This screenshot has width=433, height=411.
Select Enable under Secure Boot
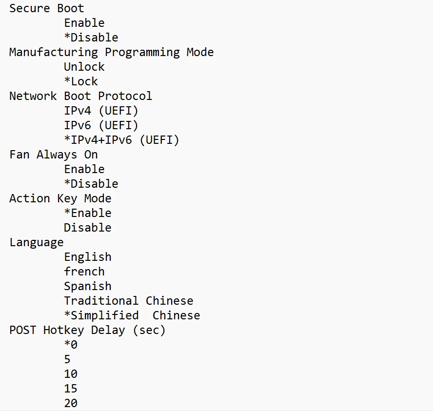pos(84,23)
